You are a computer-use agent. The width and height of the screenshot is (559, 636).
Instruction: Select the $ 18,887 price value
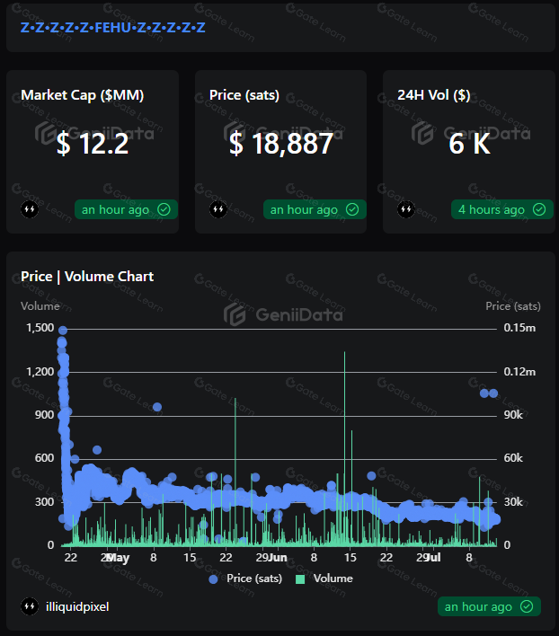point(281,144)
